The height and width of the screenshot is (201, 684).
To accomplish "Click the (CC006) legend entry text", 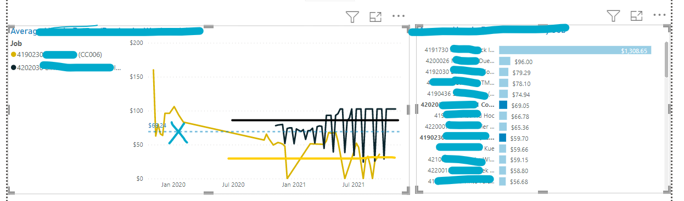I will pos(90,54).
